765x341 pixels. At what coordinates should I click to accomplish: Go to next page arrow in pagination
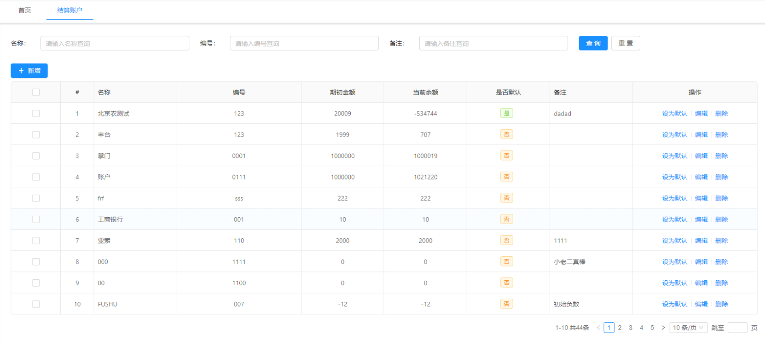pos(663,328)
